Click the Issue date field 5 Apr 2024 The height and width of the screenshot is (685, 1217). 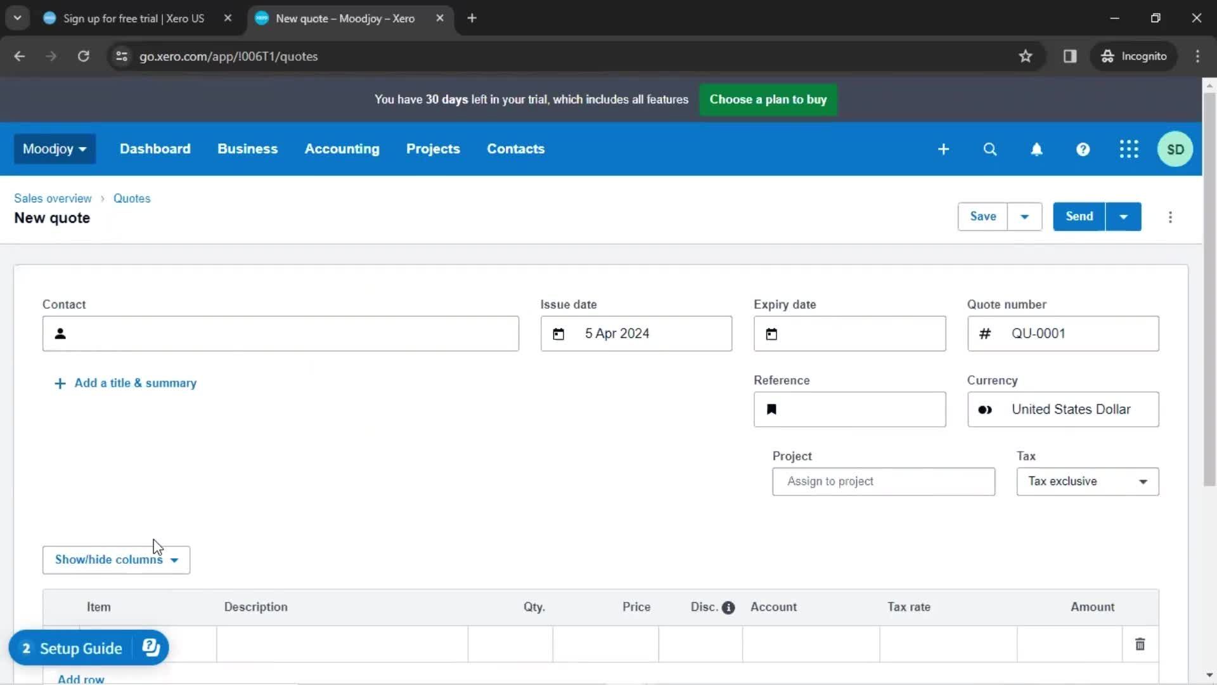[x=636, y=334]
